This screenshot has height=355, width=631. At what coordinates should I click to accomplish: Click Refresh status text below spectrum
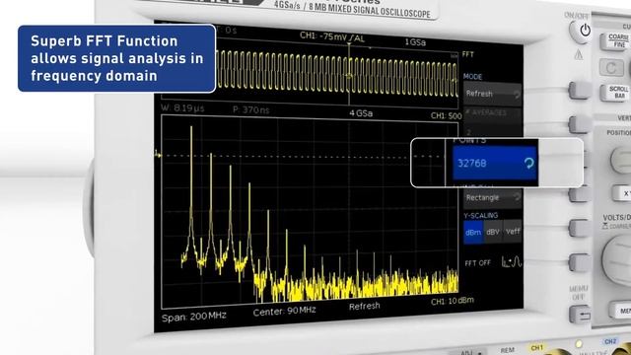pos(364,307)
